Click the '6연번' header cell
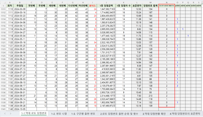 [199, 6]
